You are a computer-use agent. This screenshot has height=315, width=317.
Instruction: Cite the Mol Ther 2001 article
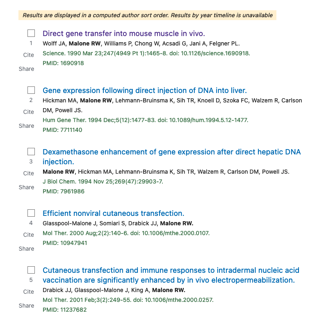(x=29, y=292)
